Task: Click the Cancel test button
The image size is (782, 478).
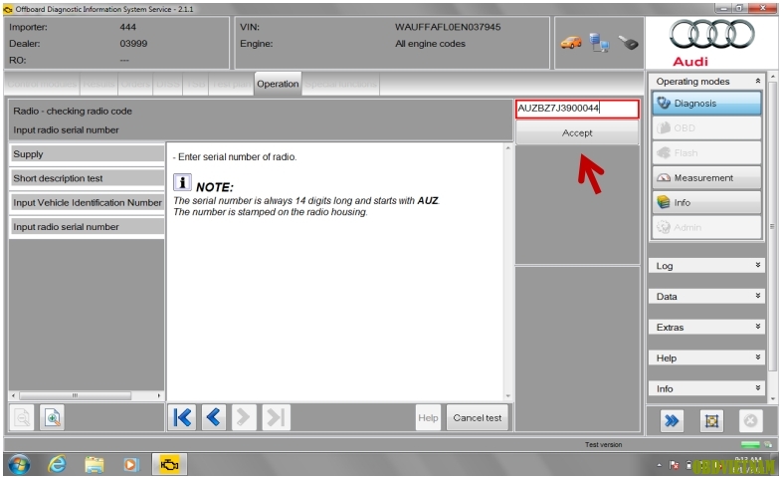Action: [x=478, y=417]
